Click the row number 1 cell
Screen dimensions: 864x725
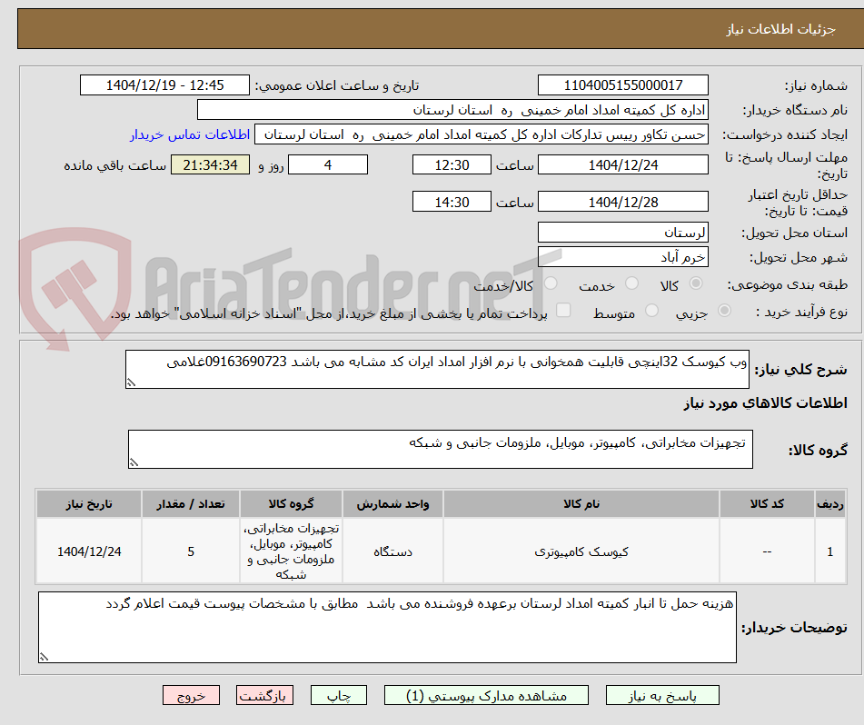(829, 551)
